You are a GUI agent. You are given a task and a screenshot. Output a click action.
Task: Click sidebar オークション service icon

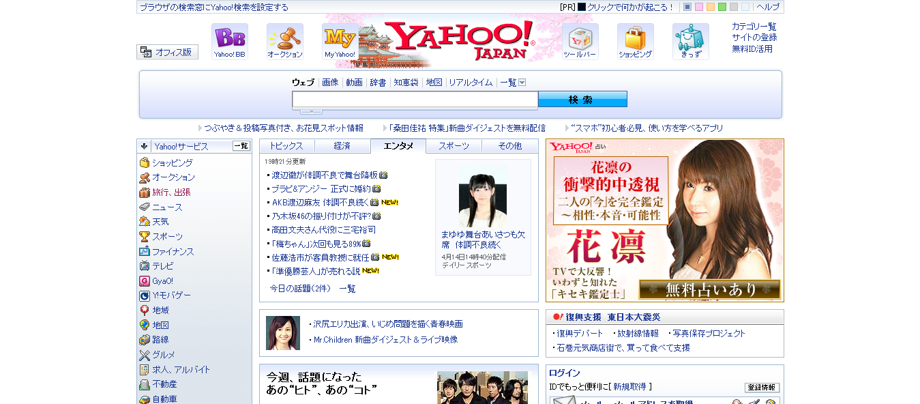[145, 177]
